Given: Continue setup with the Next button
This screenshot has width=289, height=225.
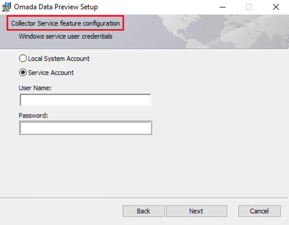Looking at the screenshot, I should pyautogui.click(x=197, y=211).
